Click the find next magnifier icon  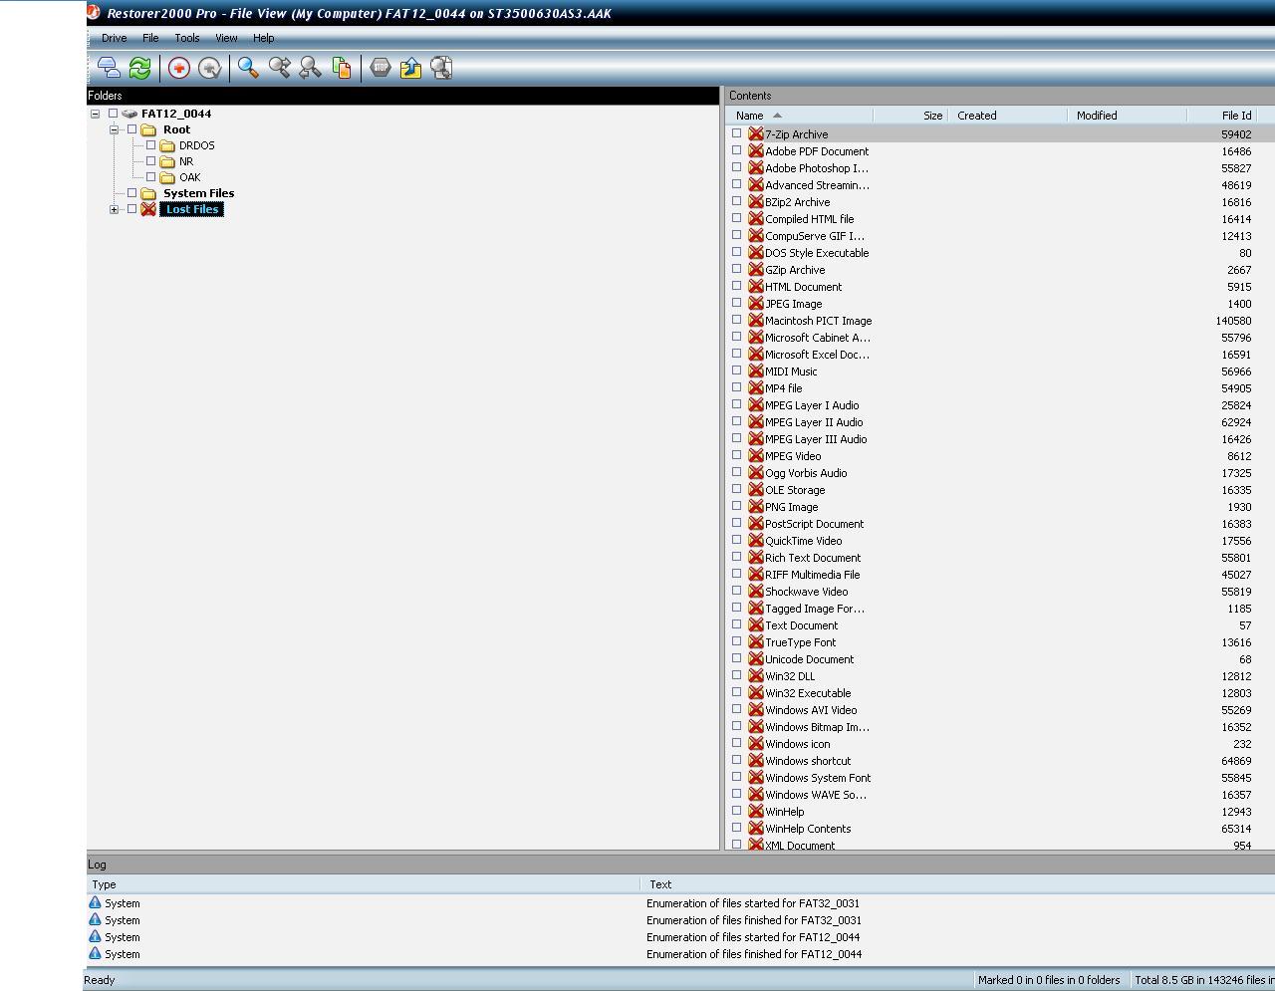(280, 68)
